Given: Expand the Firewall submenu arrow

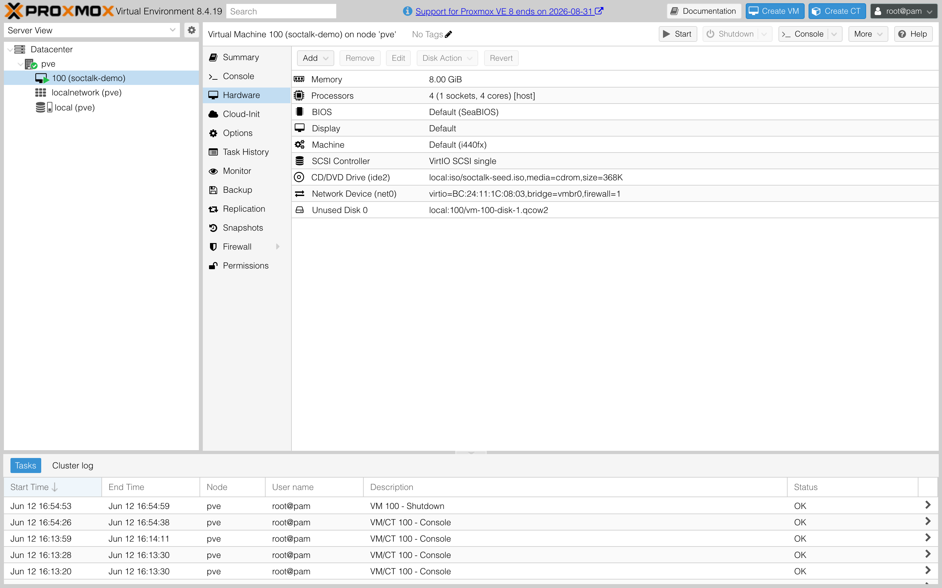Looking at the screenshot, I should (278, 247).
